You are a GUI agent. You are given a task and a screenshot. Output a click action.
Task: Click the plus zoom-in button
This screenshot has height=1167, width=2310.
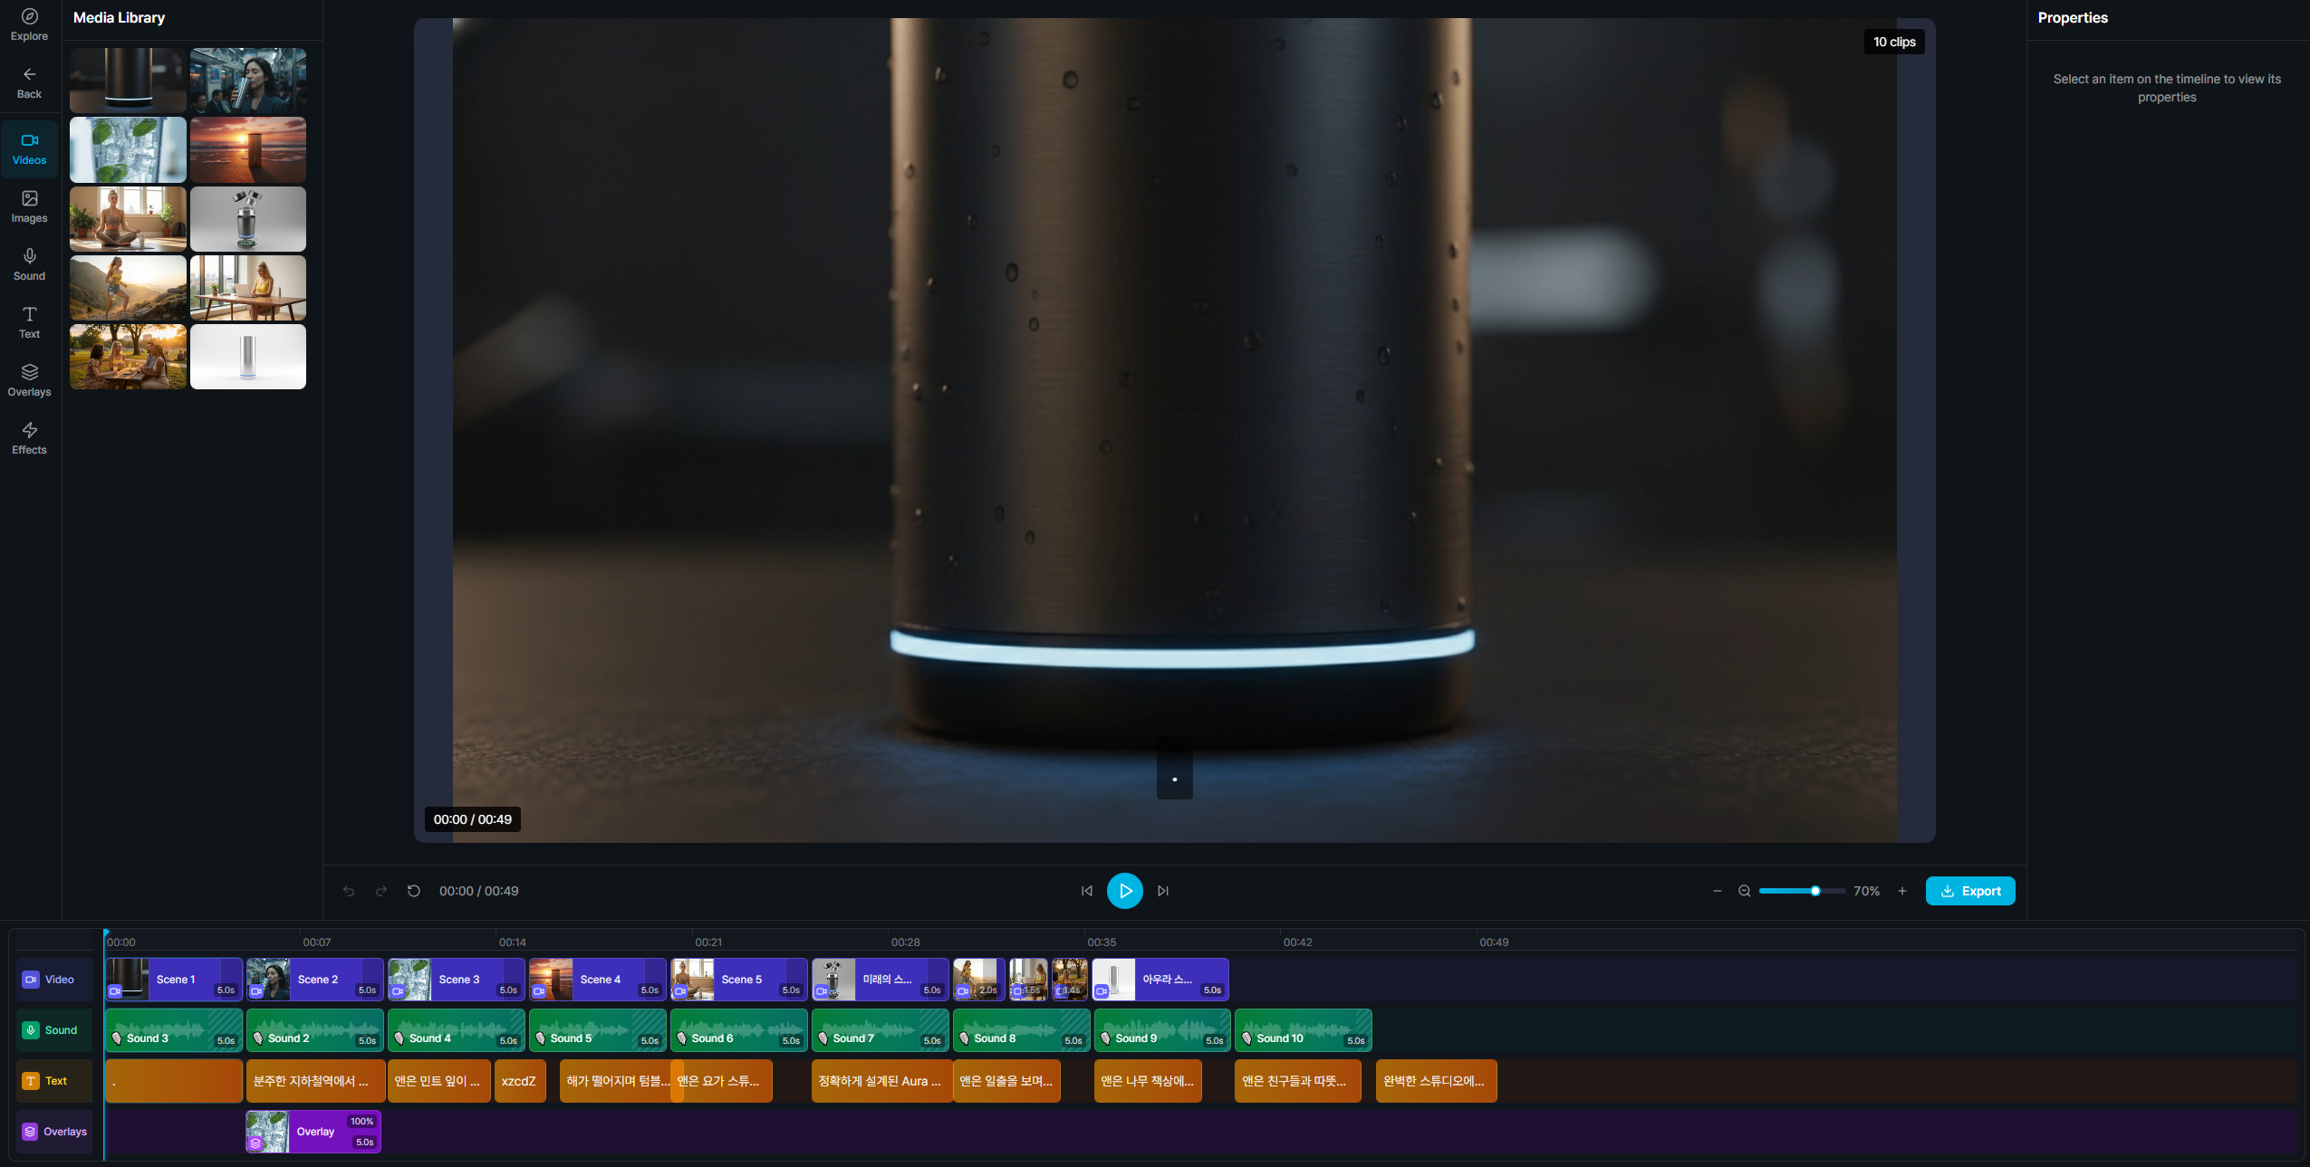(x=1902, y=891)
